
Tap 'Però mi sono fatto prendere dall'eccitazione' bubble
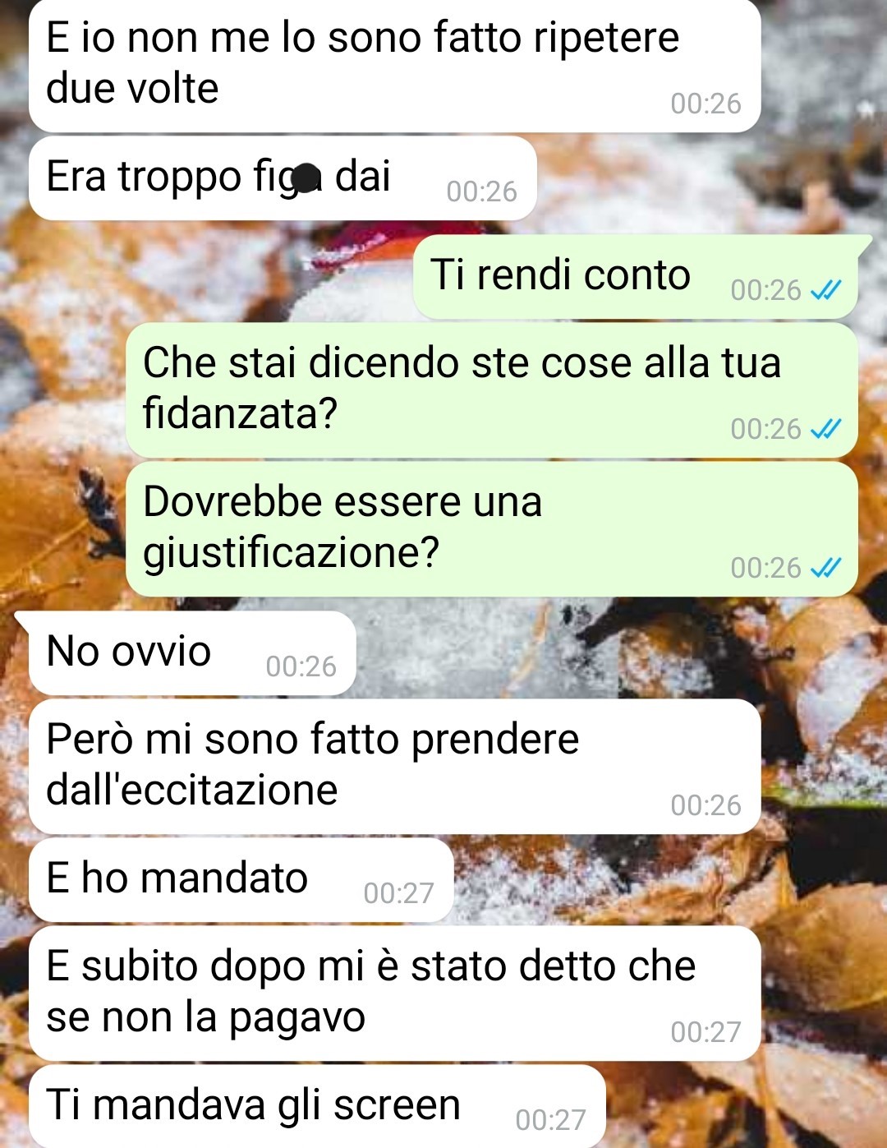[x=394, y=766]
